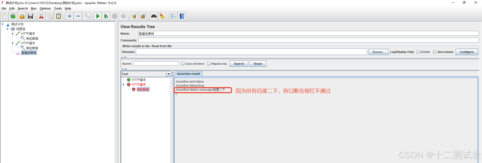482x163 pixels.
Task: Click the New test plan icon
Action: [5, 16]
